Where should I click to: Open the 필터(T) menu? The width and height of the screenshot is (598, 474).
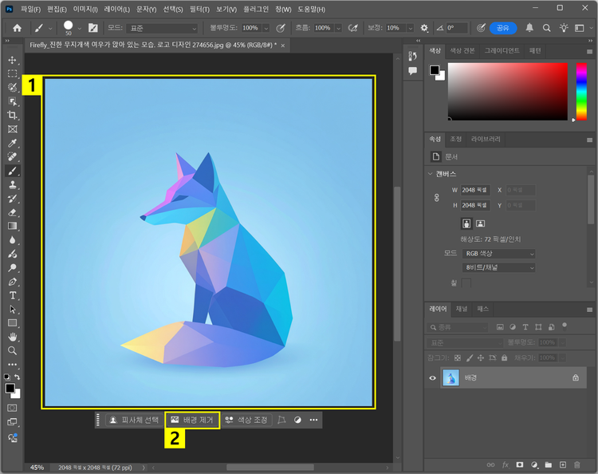click(x=200, y=9)
